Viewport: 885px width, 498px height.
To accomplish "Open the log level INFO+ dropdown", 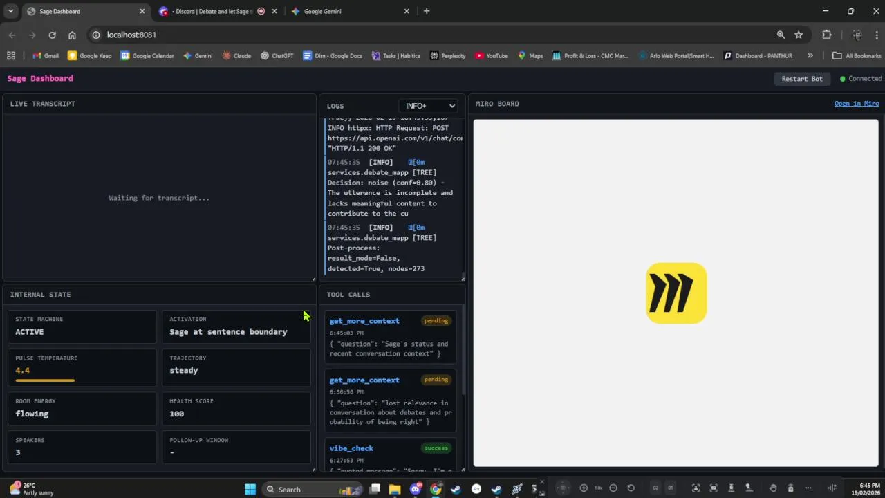I will 428,106.
